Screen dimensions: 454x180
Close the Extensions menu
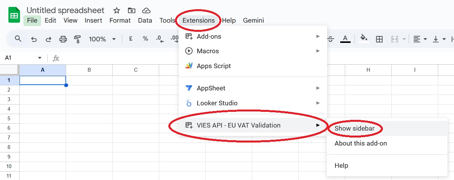click(x=199, y=20)
